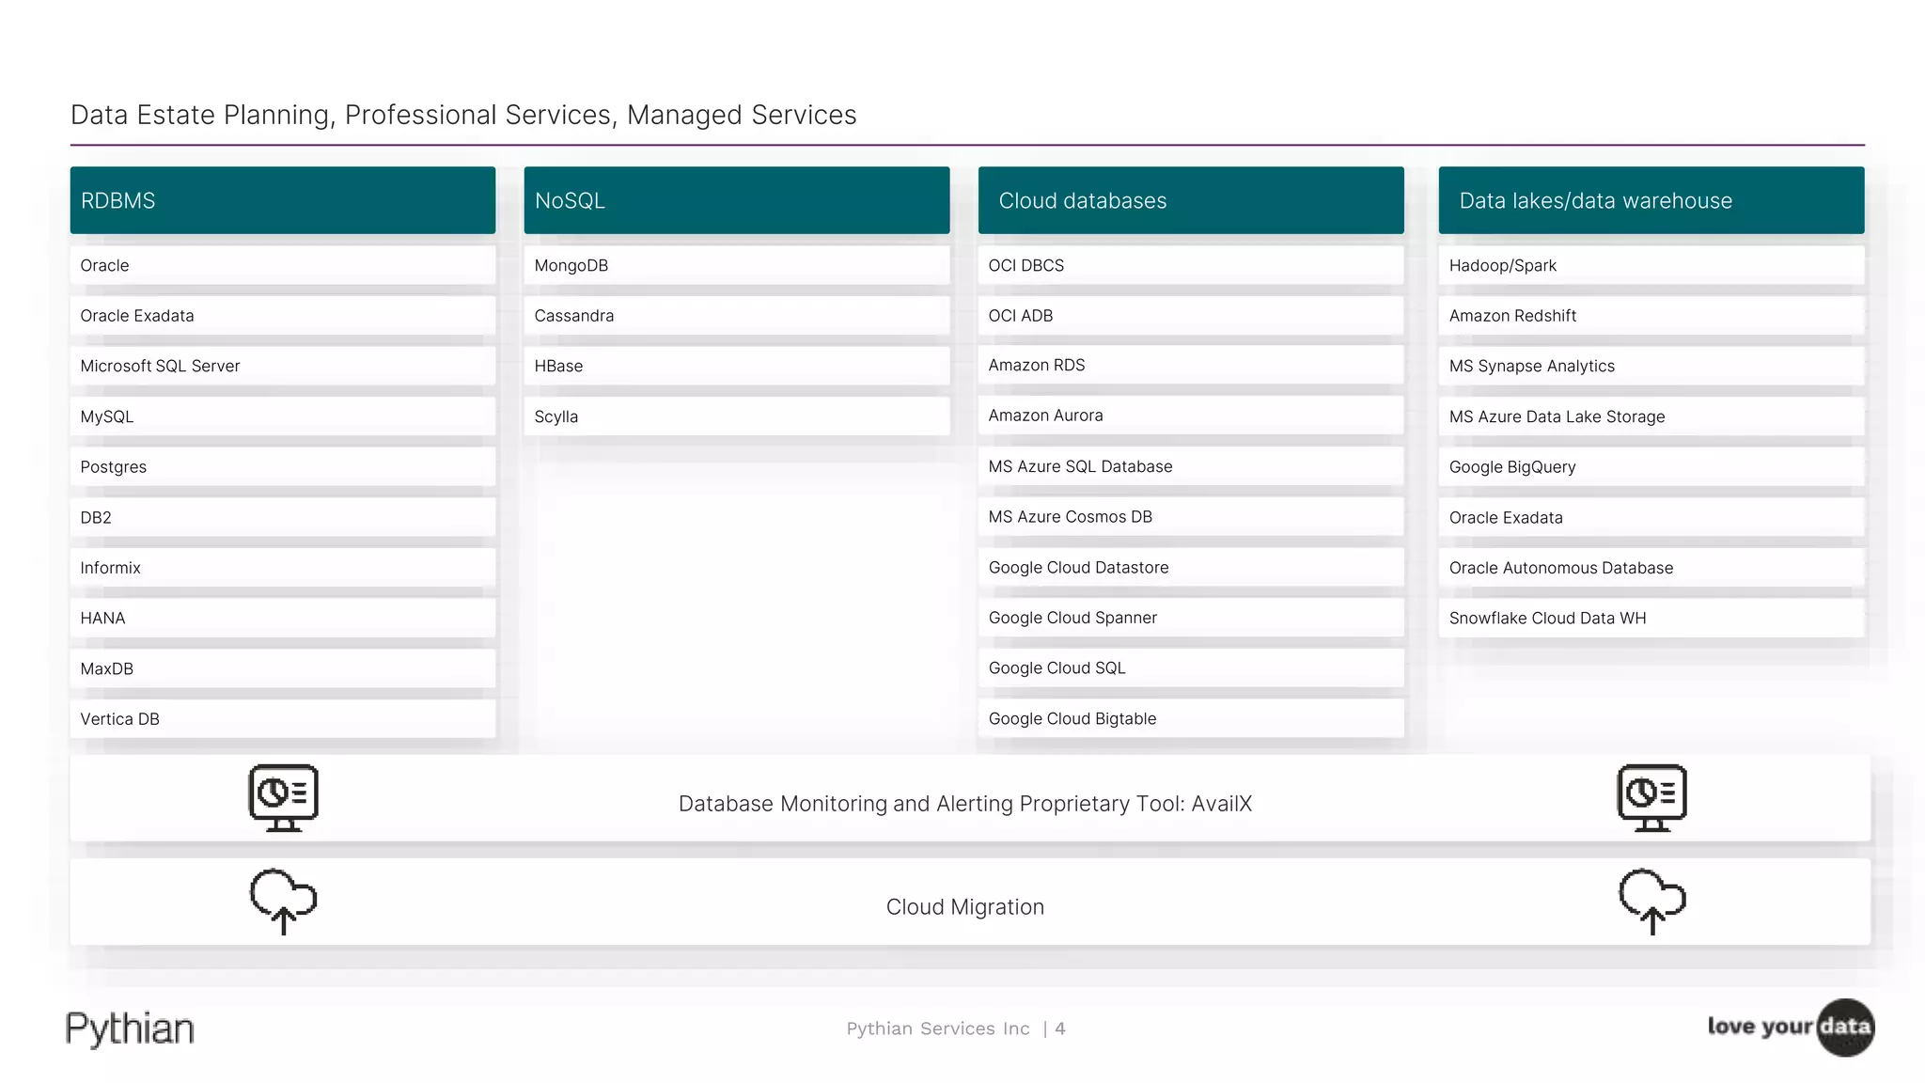Click the left monitoring dashboard icon
The width and height of the screenshot is (1925, 1083).
click(x=283, y=797)
